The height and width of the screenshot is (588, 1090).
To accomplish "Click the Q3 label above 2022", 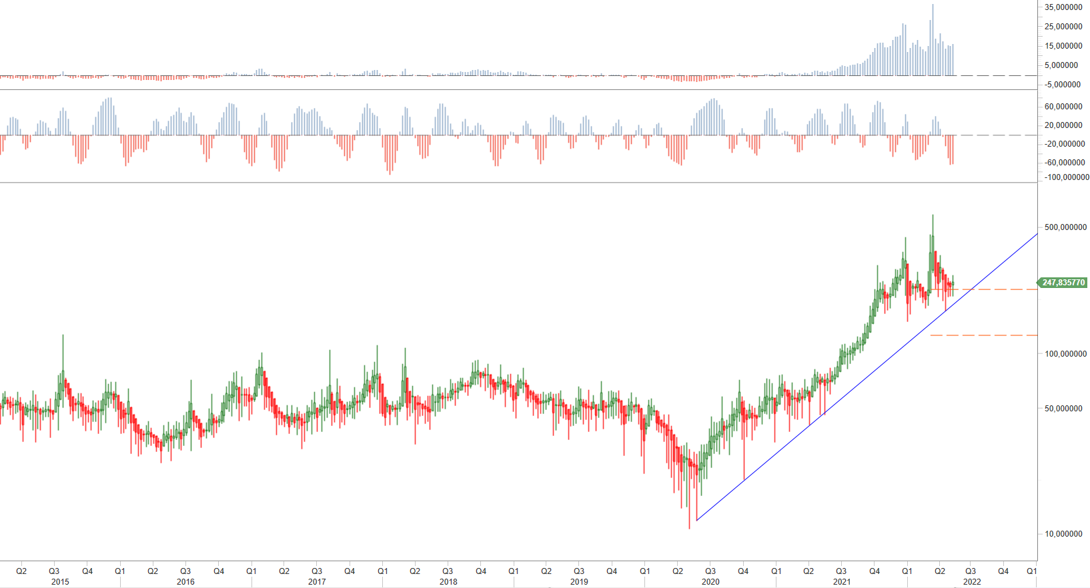I will coord(971,571).
